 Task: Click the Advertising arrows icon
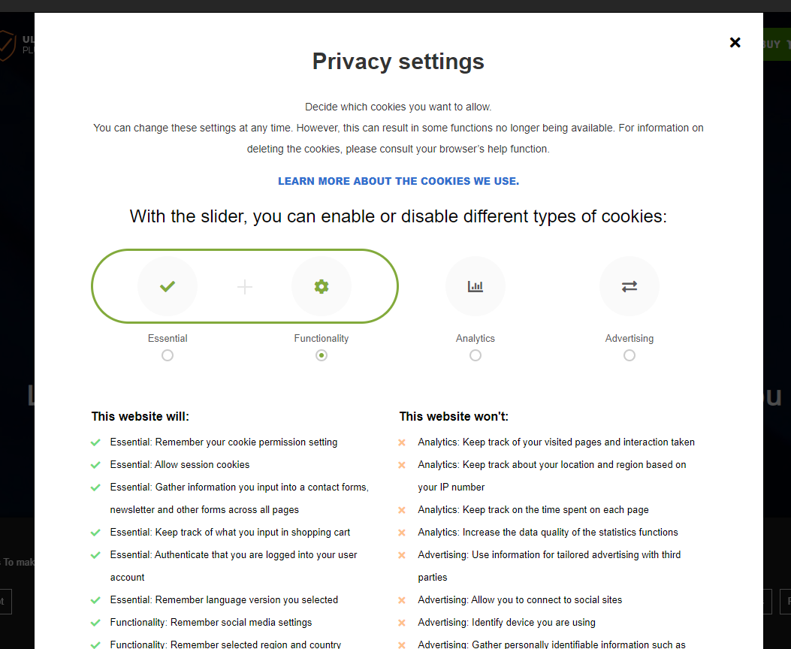coord(629,286)
